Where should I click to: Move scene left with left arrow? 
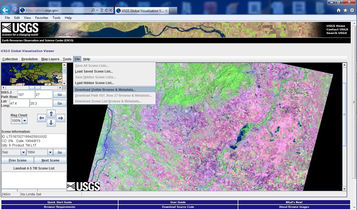(42, 118)
